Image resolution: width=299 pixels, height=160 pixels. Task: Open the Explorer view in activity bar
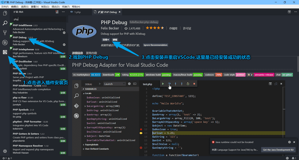(5, 13)
